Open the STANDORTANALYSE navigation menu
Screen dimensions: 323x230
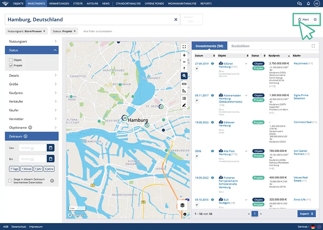tap(128, 3)
